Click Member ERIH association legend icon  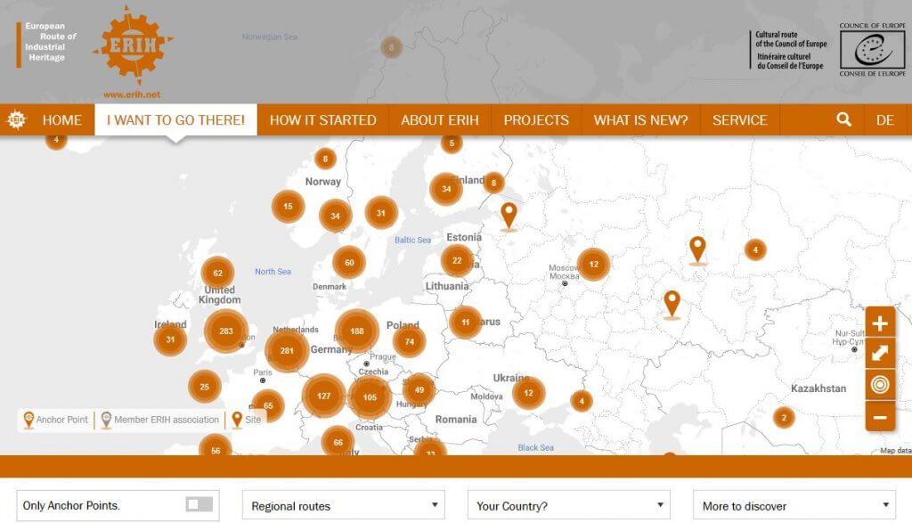pyautogui.click(x=106, y=420)
